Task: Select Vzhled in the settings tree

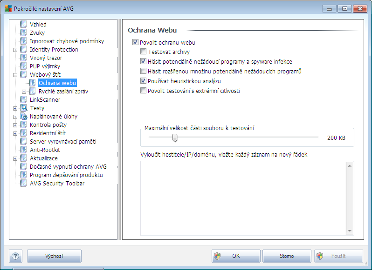Action: (38, 24)
